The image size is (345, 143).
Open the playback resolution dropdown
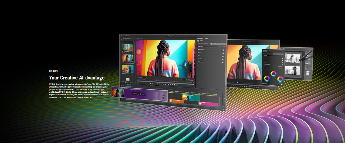182,79
